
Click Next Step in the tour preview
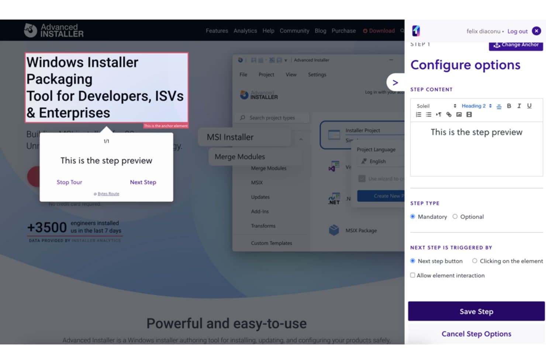click(x=143, y=182)
